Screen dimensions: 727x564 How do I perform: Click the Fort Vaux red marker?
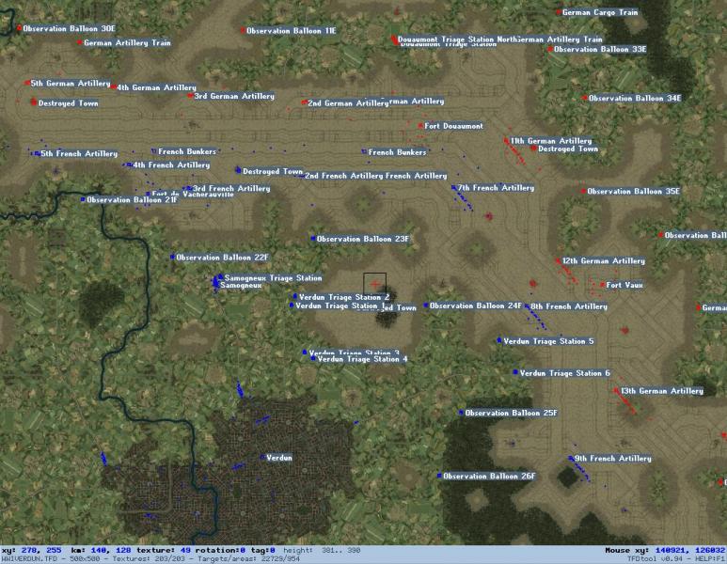602,285
